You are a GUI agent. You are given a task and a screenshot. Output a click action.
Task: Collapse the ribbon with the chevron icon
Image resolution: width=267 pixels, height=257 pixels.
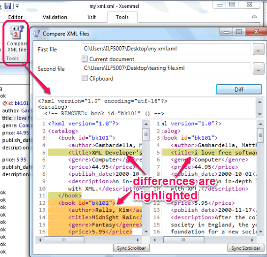[254, 17]
